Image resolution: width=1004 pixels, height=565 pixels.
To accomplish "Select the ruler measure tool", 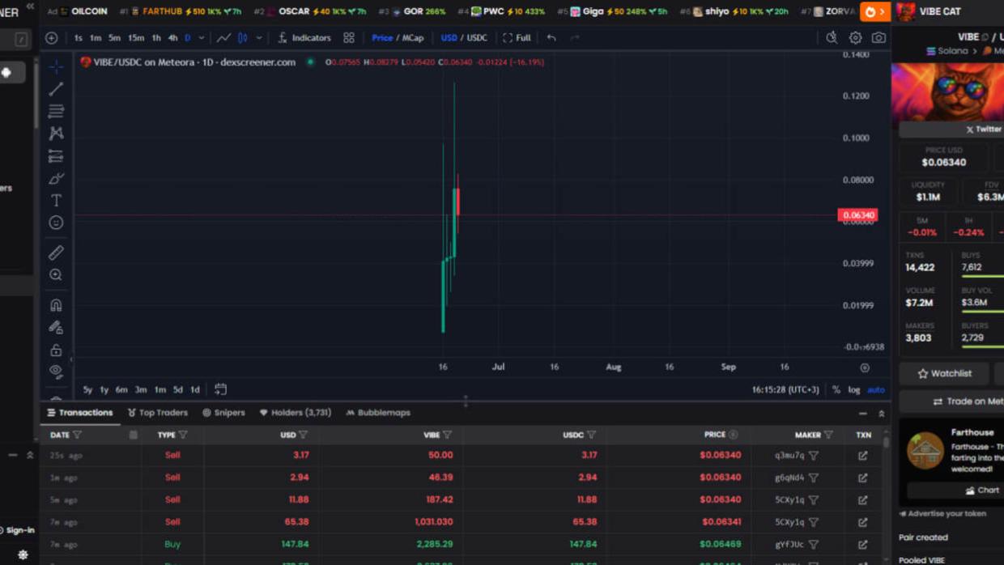I will pos(56,253).
